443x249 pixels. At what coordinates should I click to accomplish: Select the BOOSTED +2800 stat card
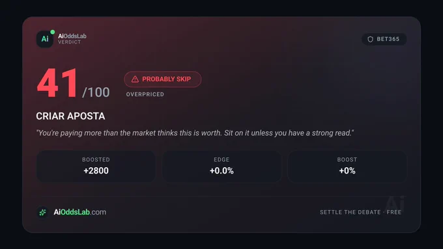tap(96, 166)
